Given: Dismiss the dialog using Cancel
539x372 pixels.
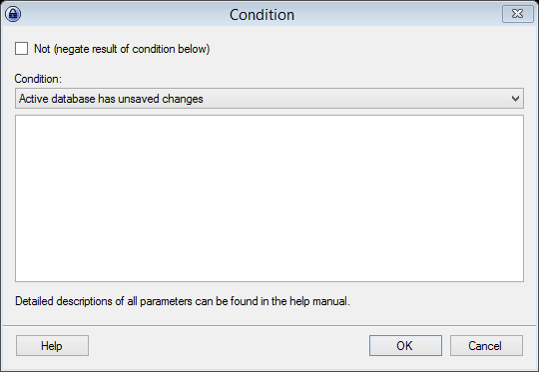Looking at the screenshot, I should point(486,345).
